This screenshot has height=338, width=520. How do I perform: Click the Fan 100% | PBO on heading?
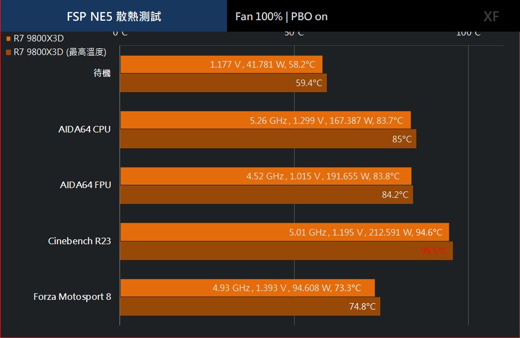282,16
